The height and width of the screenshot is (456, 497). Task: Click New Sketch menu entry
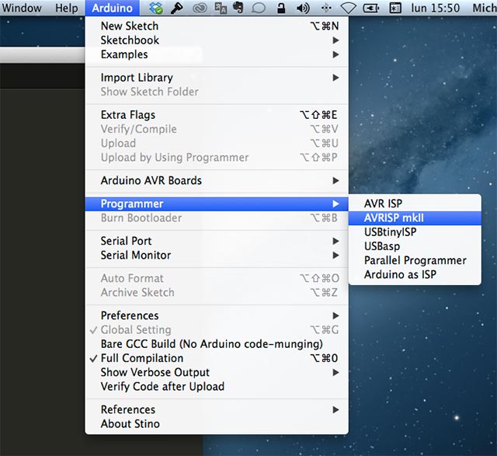point(128,26)
